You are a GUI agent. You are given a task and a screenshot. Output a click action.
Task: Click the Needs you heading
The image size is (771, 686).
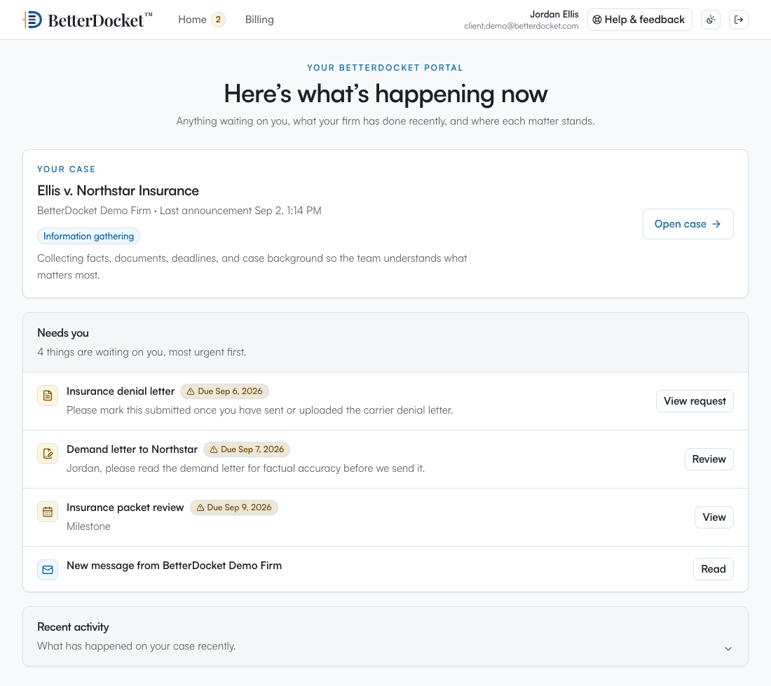click(x=63, y=333)
